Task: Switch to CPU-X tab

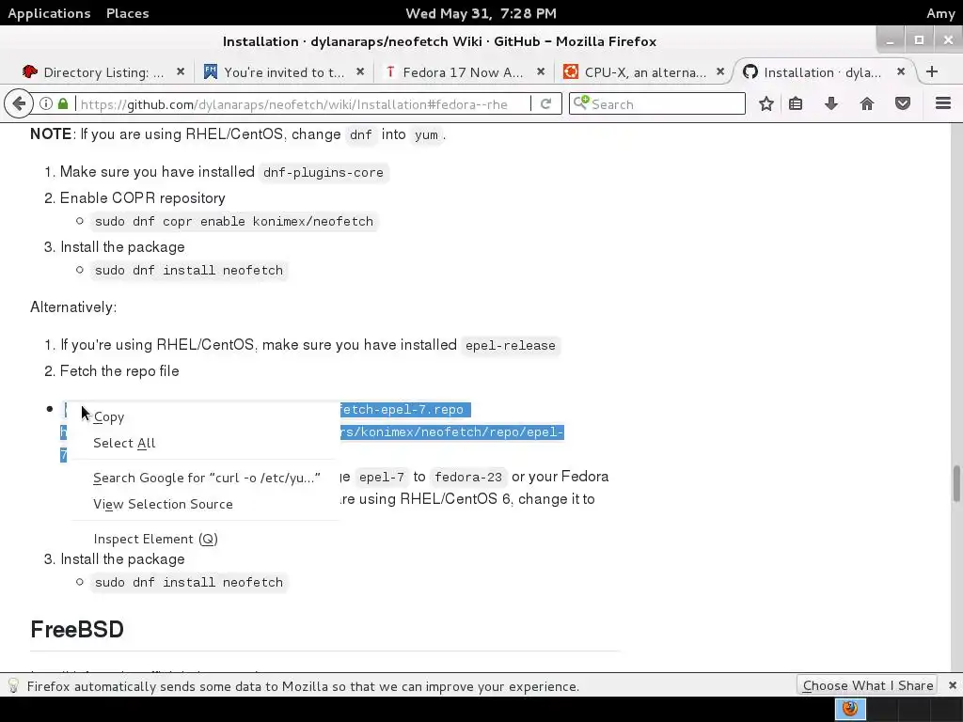Action: [x=643, y=72]
